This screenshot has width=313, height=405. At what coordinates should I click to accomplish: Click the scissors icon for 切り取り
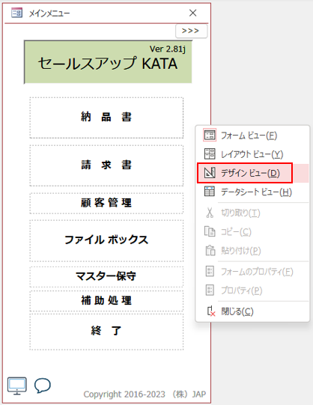click(210, 213)
